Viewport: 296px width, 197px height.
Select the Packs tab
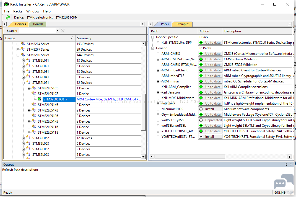coord(165,24)
